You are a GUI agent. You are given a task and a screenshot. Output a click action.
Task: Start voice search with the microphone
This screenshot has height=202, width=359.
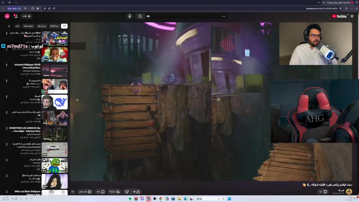pos(130,16)
